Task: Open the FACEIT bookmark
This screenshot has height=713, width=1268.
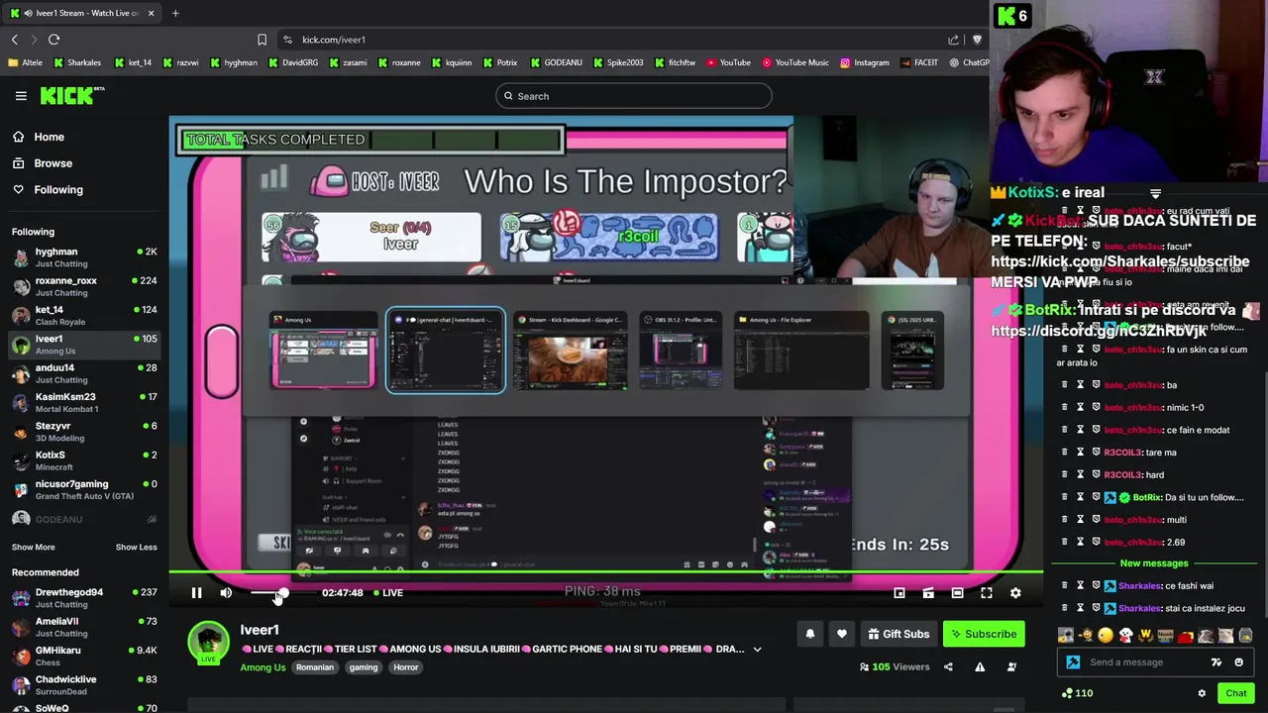Action: (x=919, y=62)
